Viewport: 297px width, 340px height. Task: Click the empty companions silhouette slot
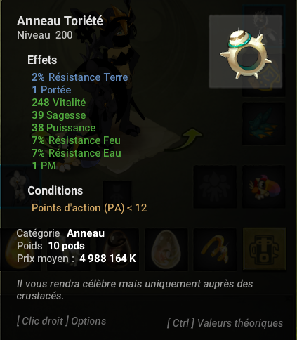(x=215, y=187)
